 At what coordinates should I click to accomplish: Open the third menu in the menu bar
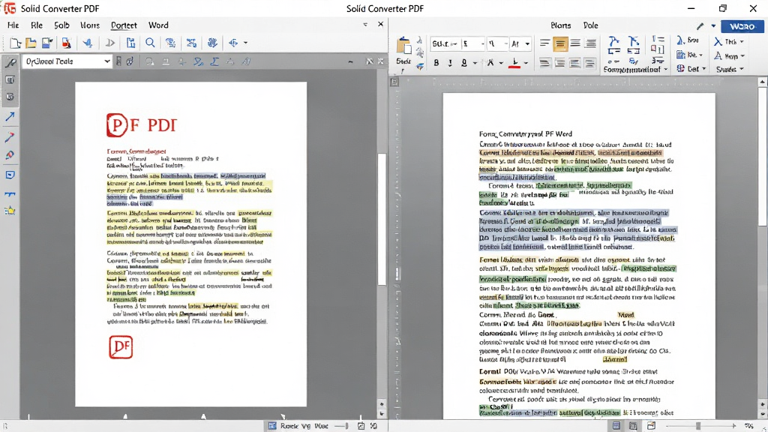[61, 25]
